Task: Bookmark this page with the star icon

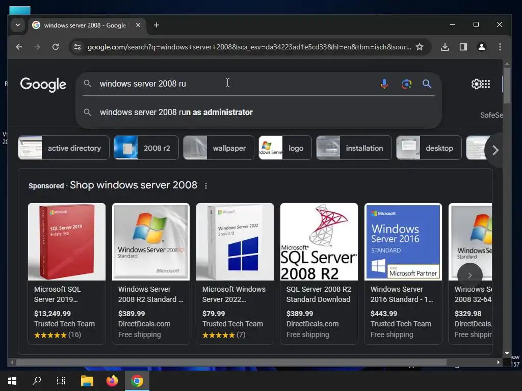Action: tap(420, 47)
